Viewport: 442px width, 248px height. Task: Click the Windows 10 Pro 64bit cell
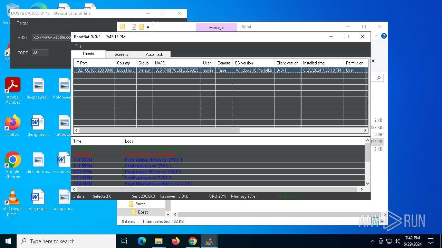tap(254, 70)
